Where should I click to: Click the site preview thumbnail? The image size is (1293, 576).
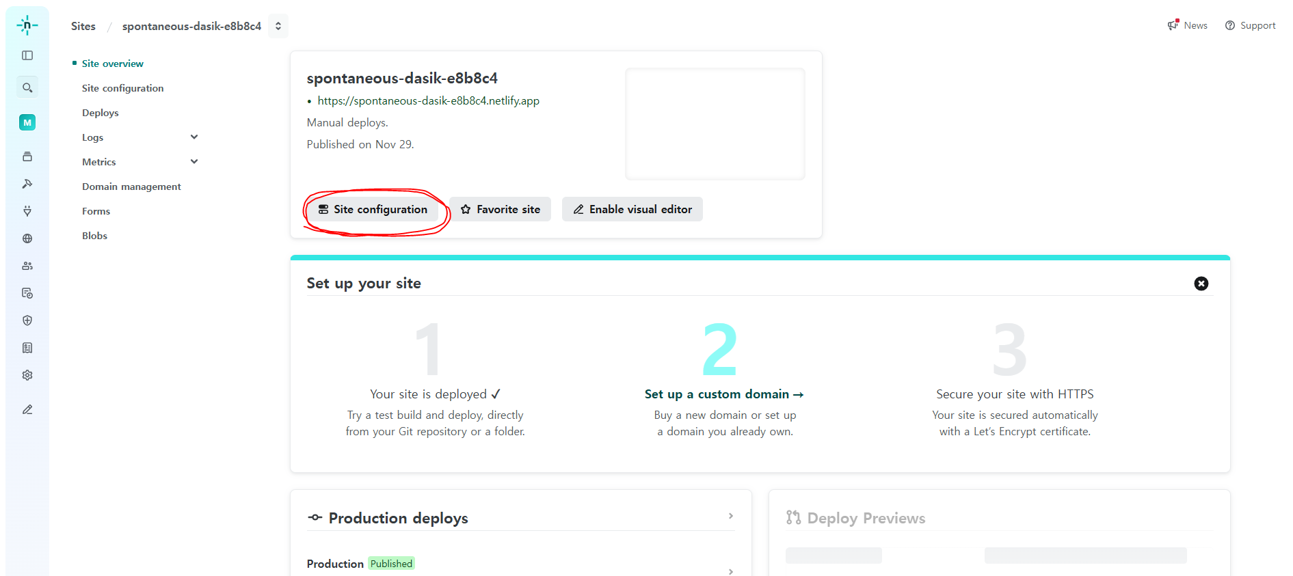coord(715,124)
